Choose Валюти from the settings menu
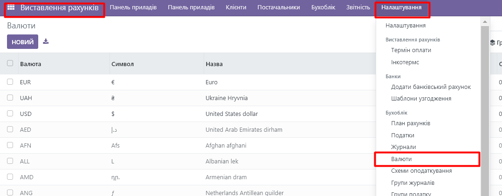The width and height of the screenshot is (502, 196). 401,159
